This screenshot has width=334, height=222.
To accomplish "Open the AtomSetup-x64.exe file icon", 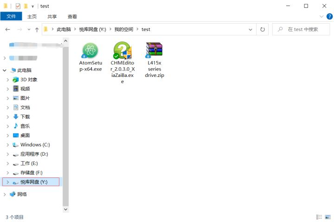I will (90, 50).
